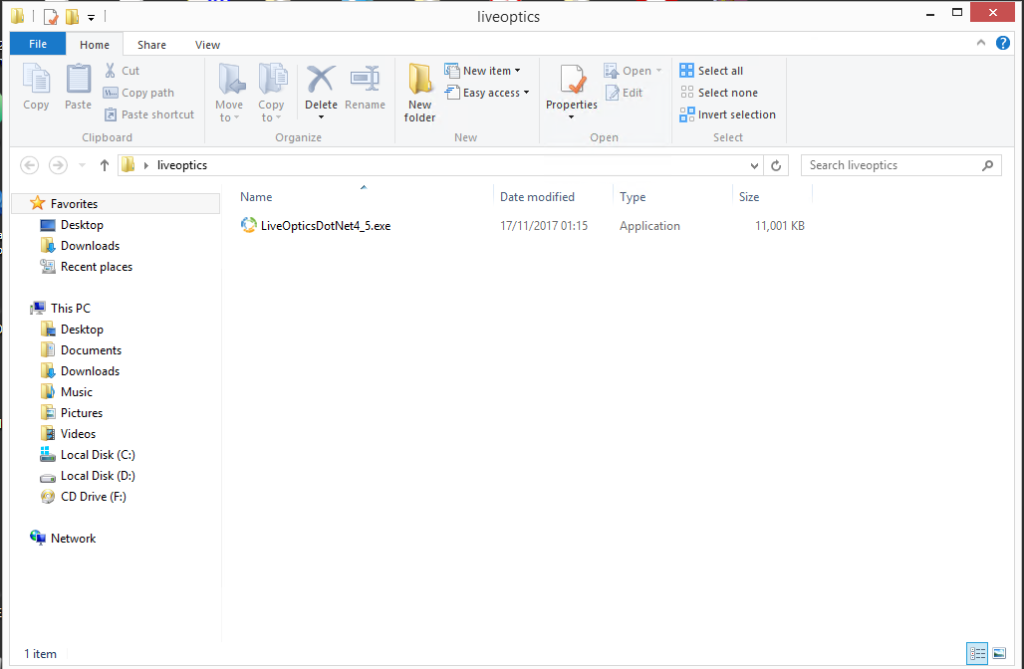The image size is (1024, 669).
Task: Open Documents under This PC
Action: 91,349
